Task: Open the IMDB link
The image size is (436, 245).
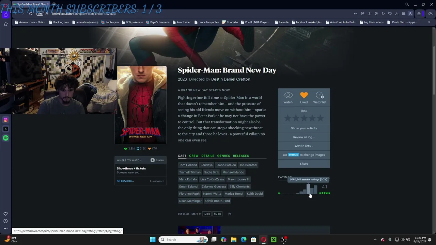Action: [x=207, y=214]
